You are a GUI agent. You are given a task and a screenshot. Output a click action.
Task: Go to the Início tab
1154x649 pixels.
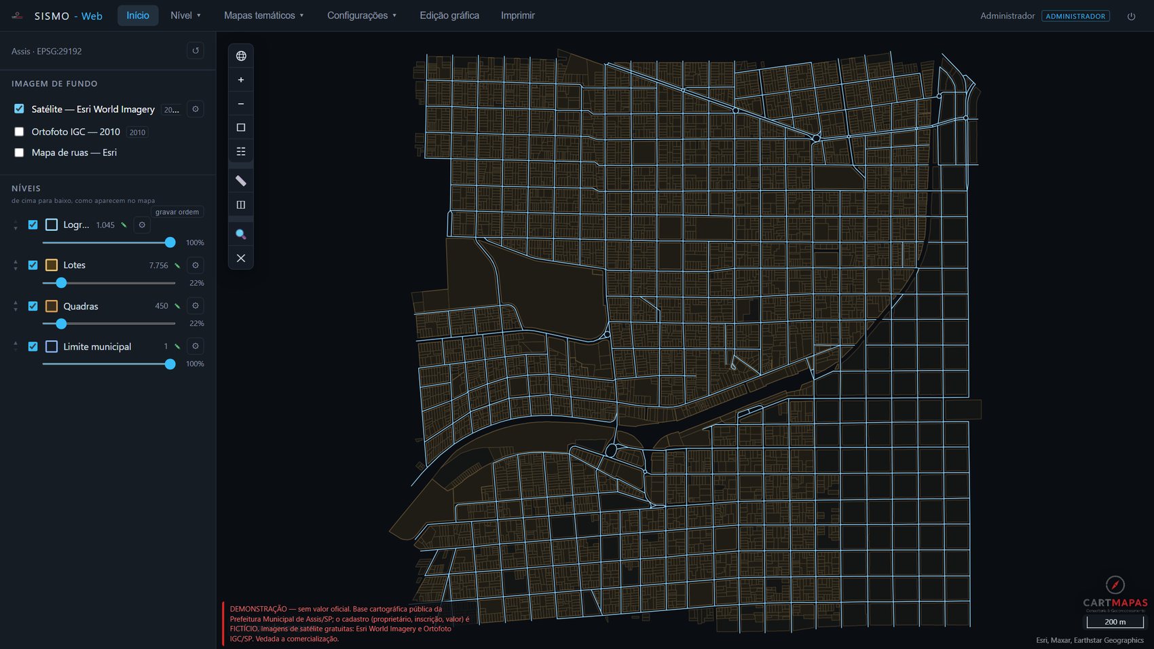coord(138,16)
